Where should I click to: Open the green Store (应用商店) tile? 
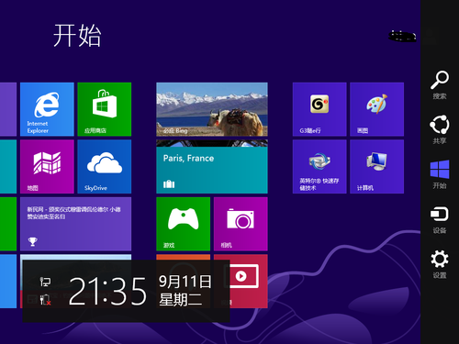pos(105,109)
